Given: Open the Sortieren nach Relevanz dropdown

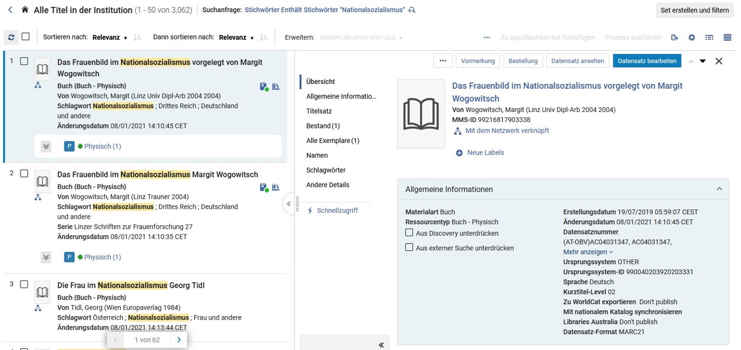Looking at the screenshot, I should pyautogui.click(x=110, y=37).
